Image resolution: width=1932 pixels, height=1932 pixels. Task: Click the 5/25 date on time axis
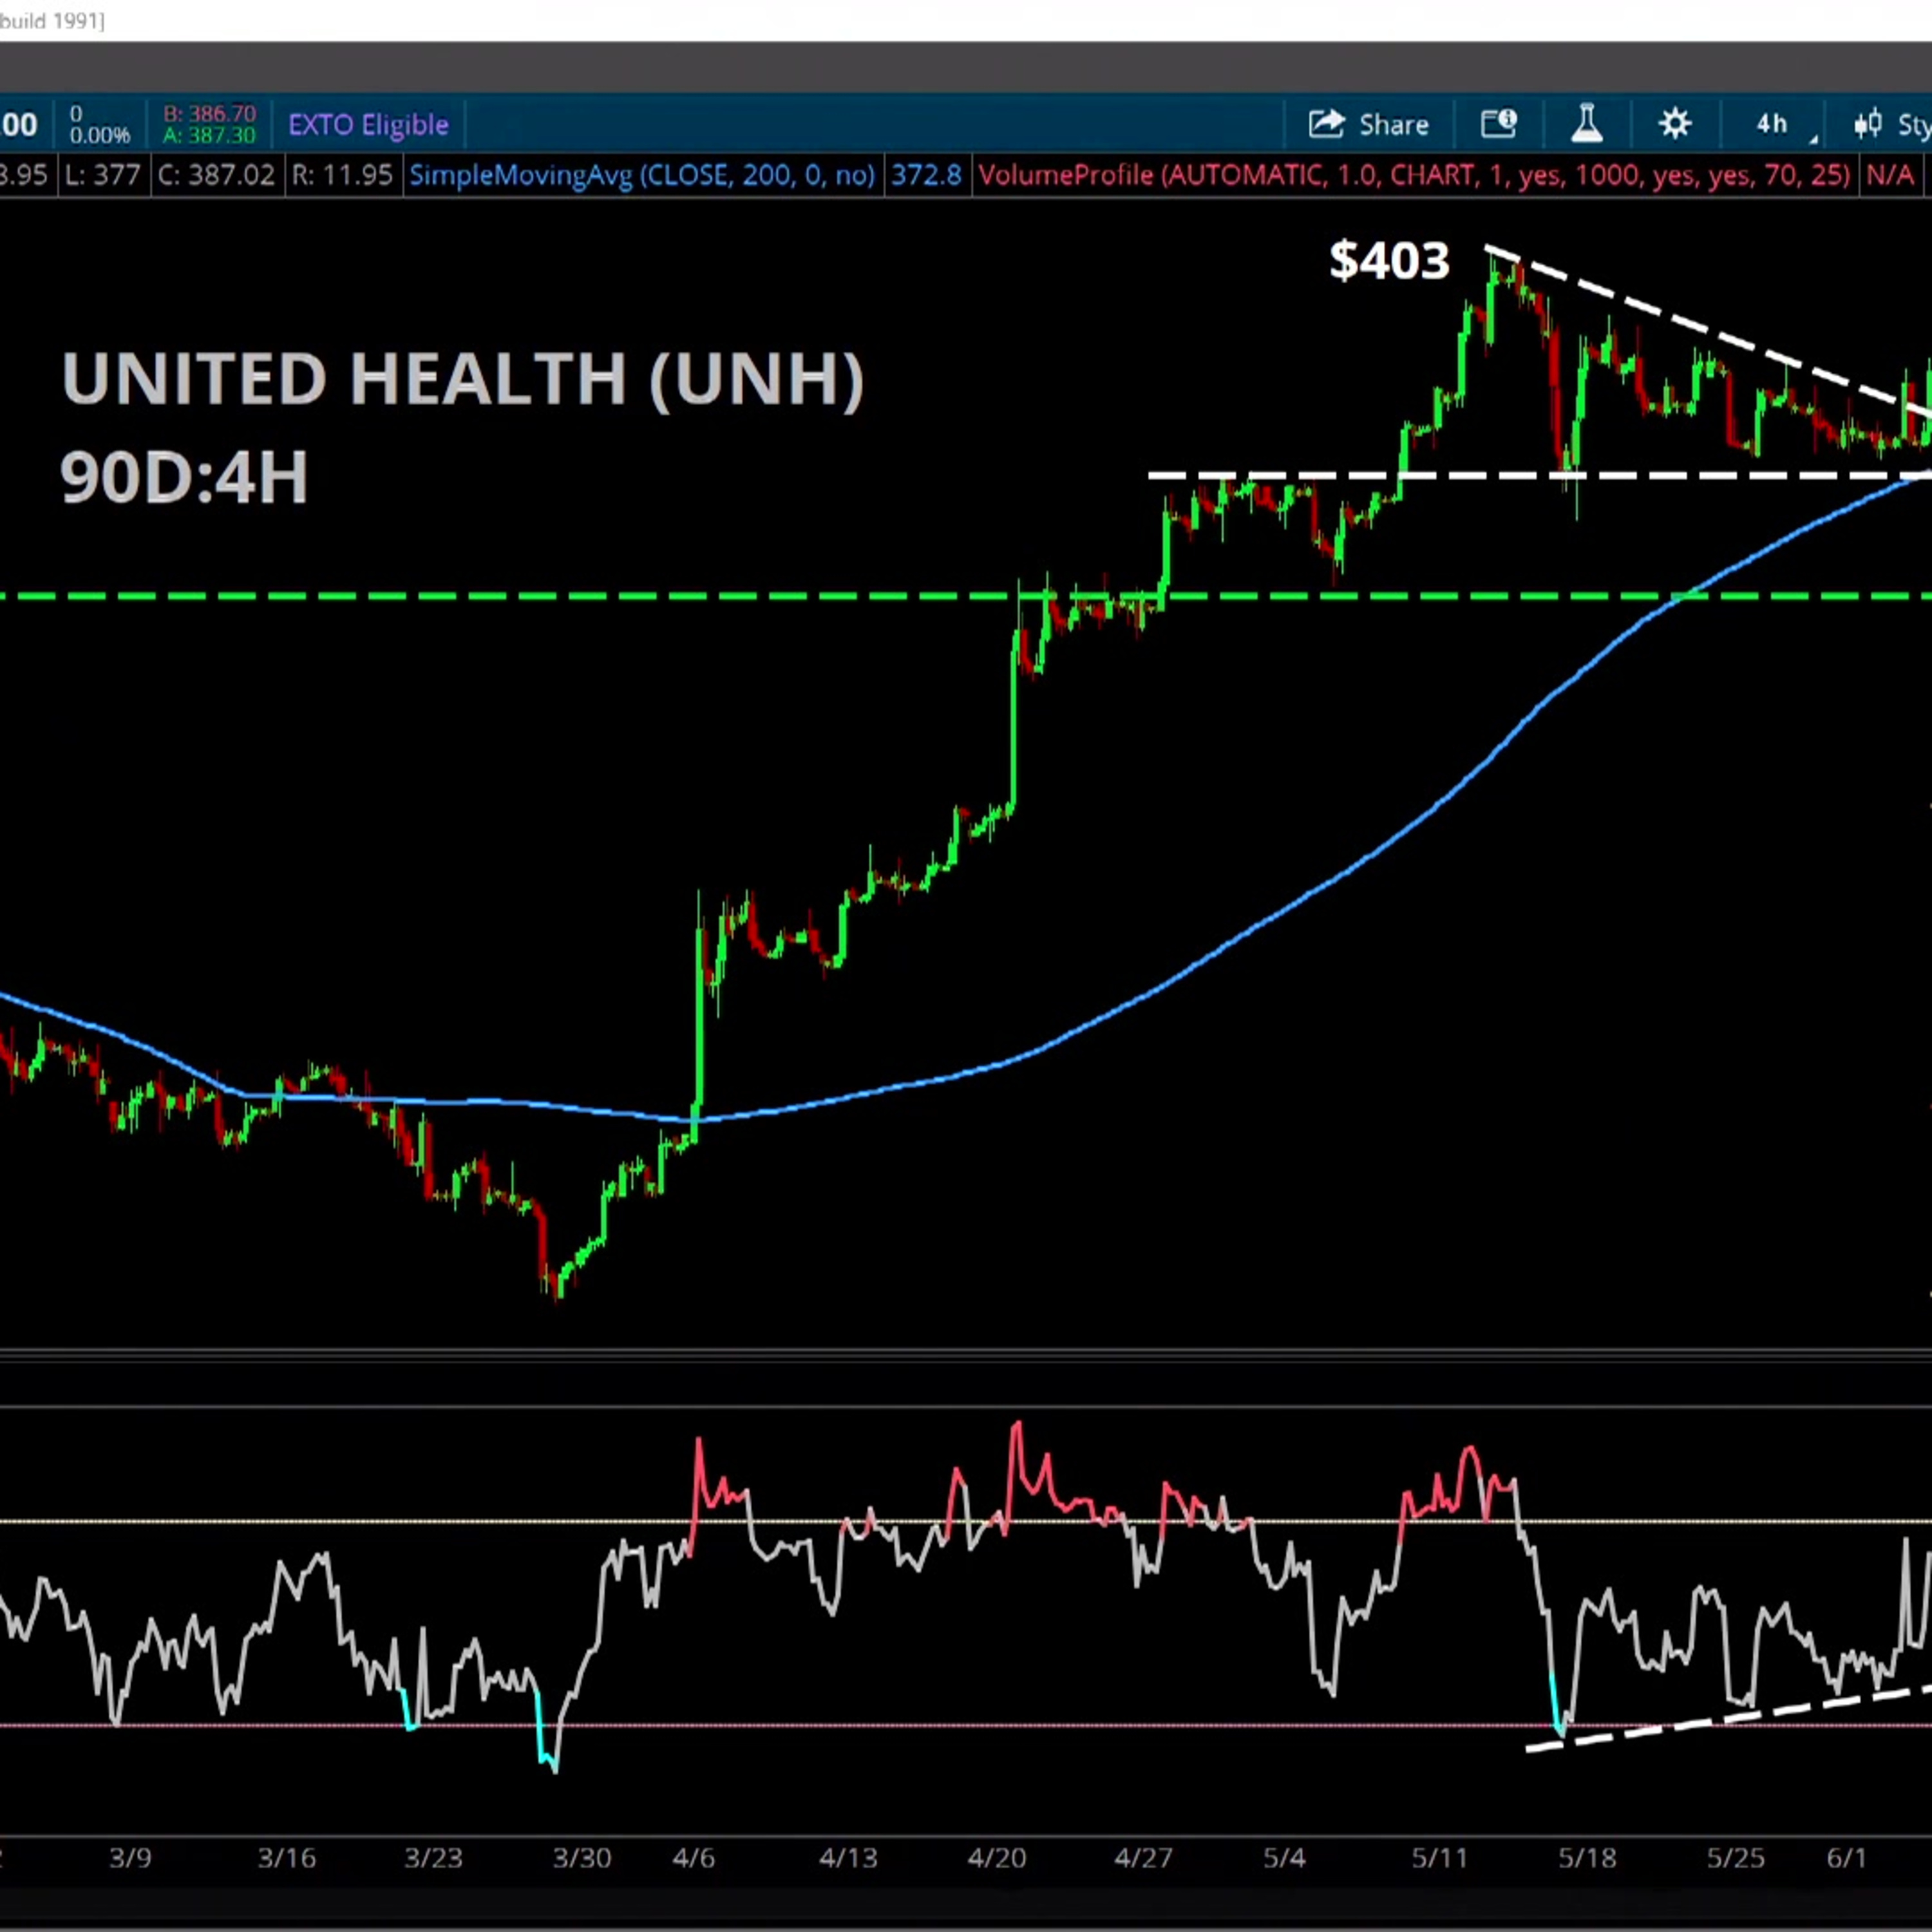tap(1735, 1858)
